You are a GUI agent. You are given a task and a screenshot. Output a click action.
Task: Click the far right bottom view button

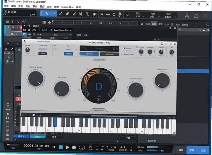[203, 150]
